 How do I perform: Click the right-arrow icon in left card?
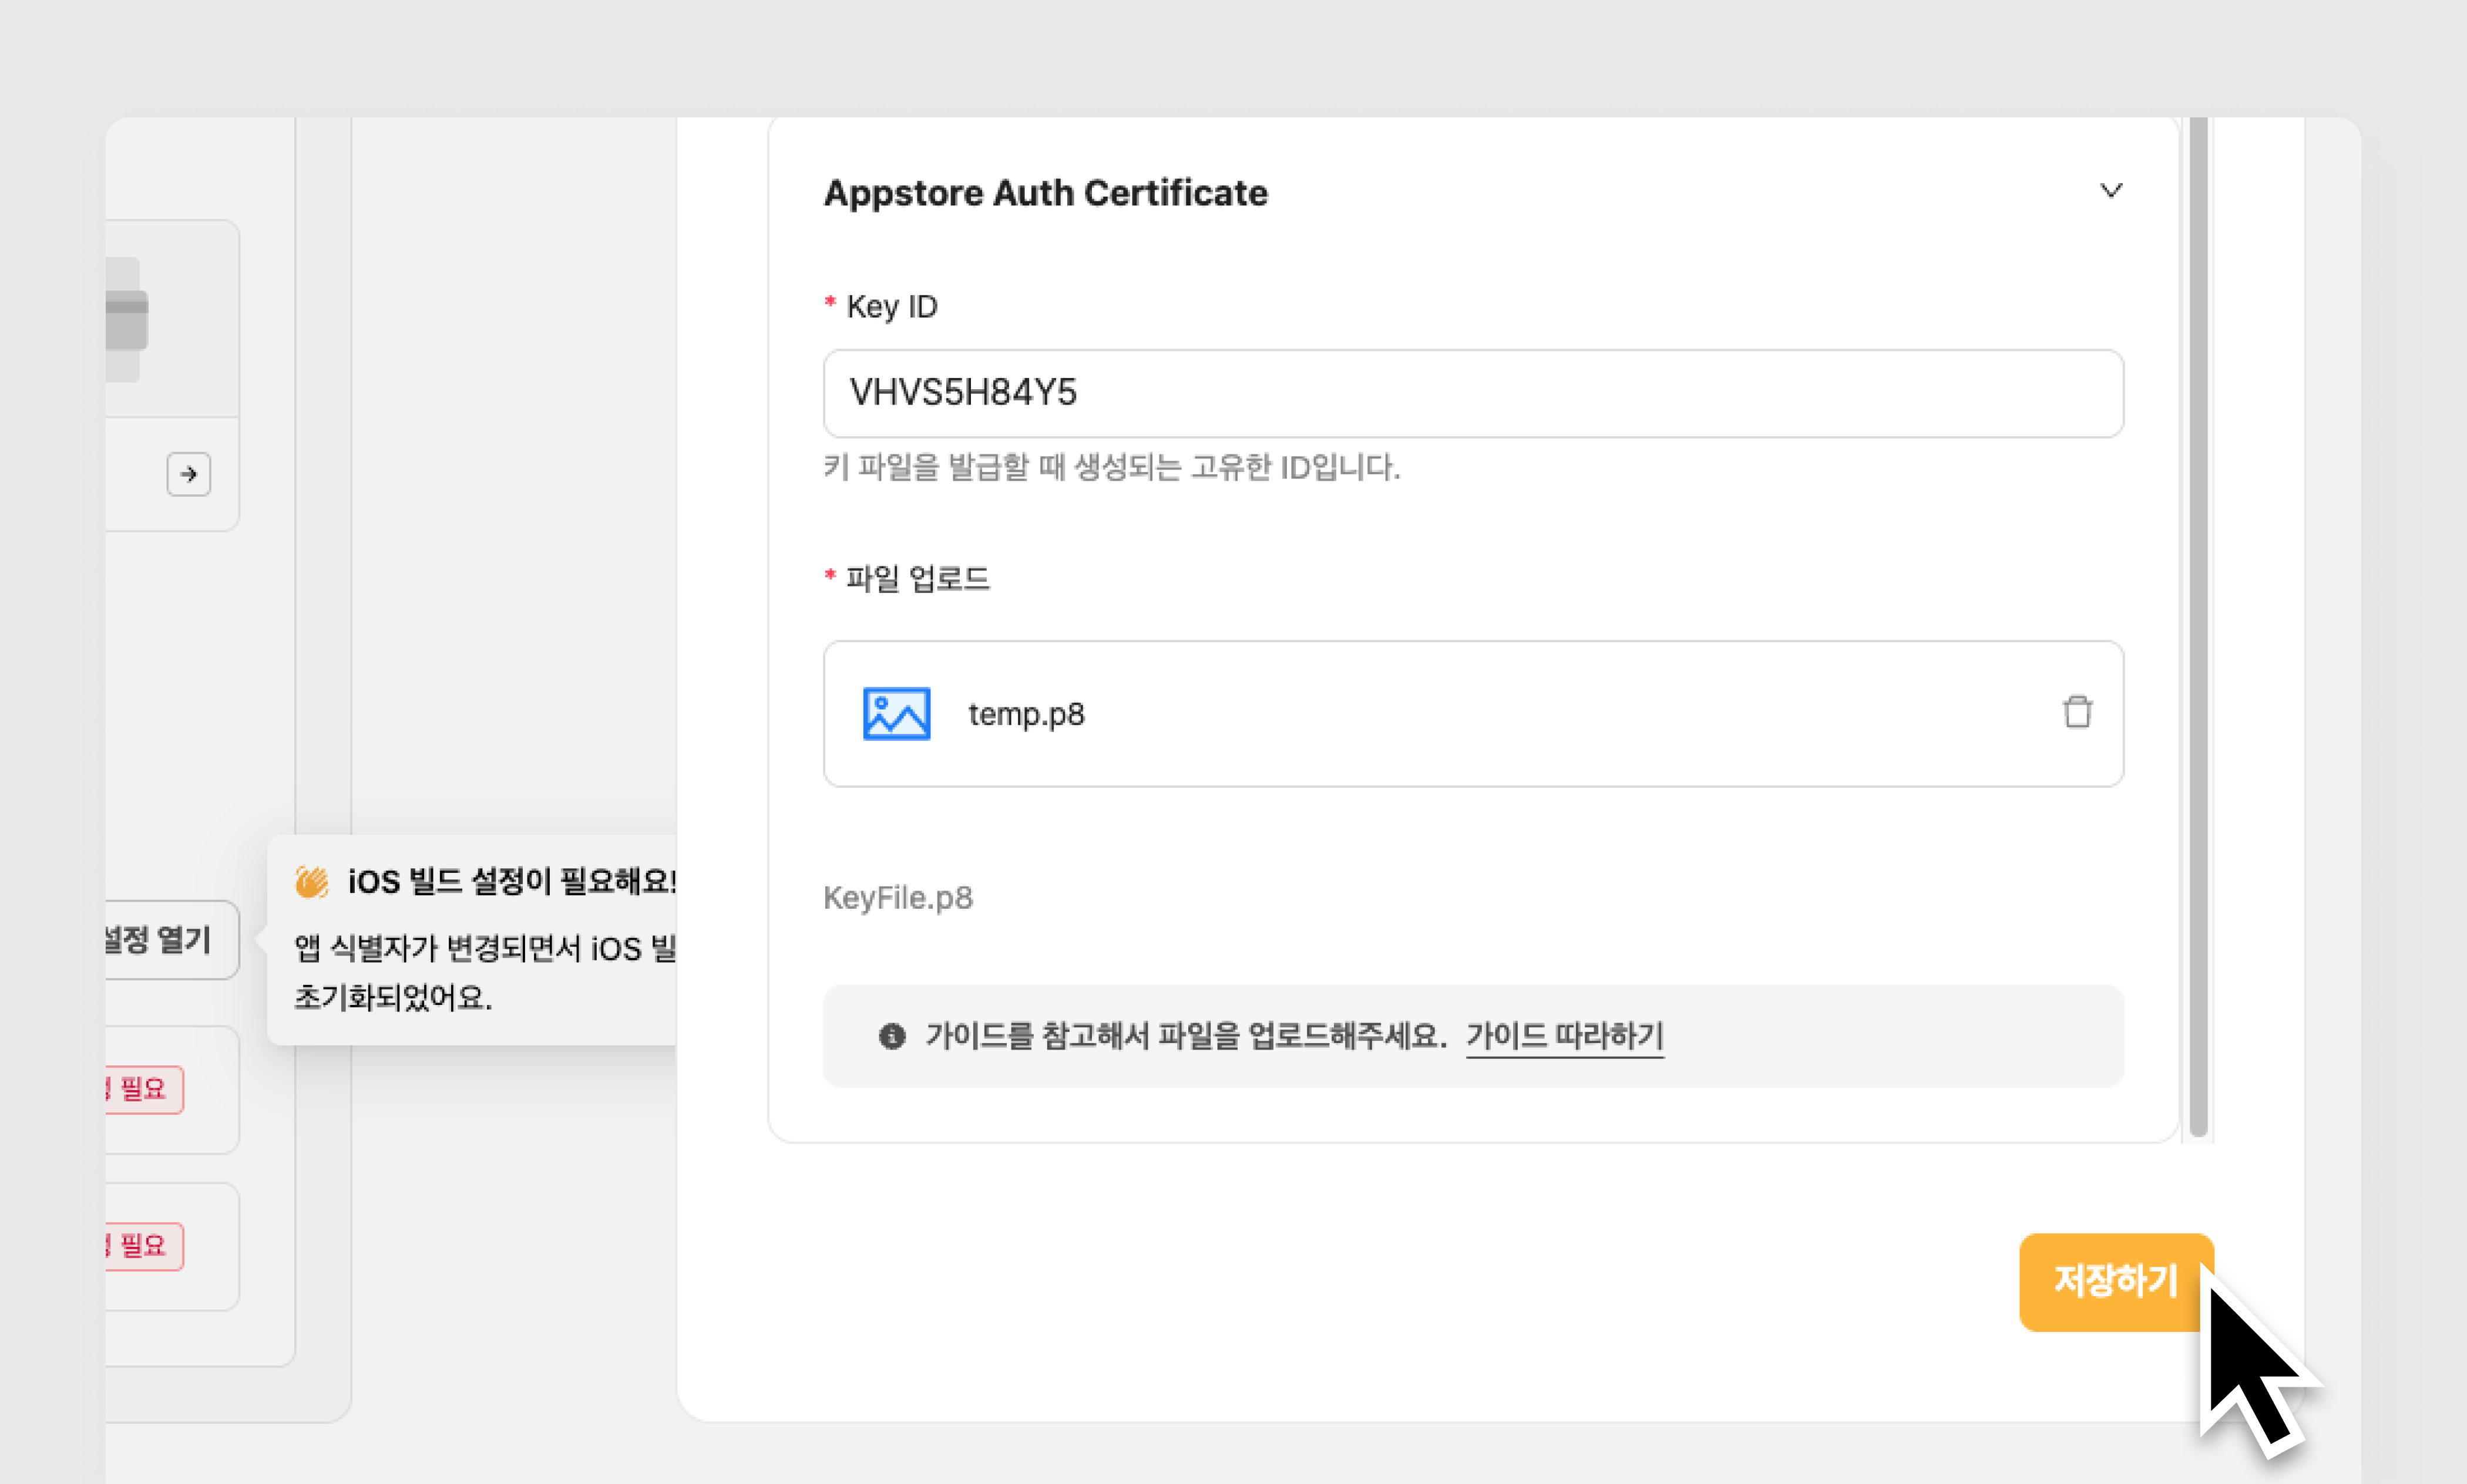pyautogui.click(x=188, y=474)
